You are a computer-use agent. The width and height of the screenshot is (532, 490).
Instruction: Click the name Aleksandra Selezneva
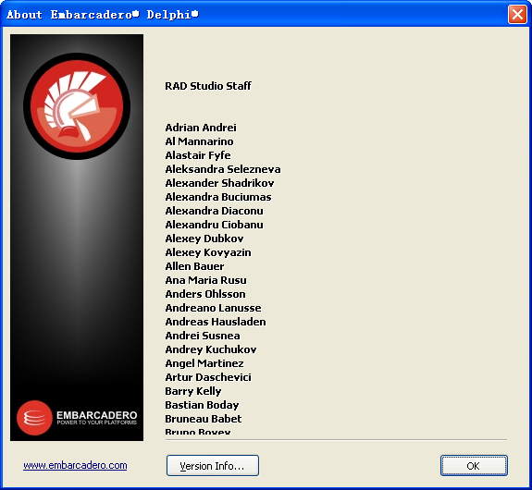[223, 169]
